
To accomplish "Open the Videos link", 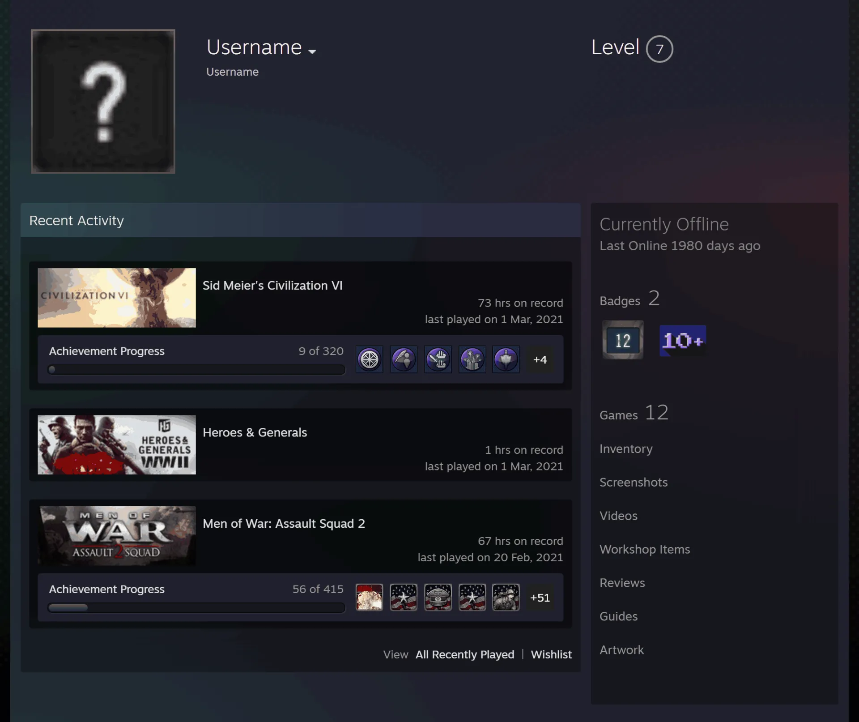I will [x=618, y=516].
